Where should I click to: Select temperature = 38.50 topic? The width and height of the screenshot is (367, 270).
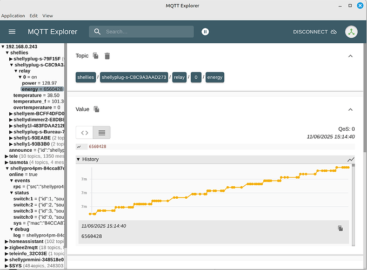click(36, 96)
